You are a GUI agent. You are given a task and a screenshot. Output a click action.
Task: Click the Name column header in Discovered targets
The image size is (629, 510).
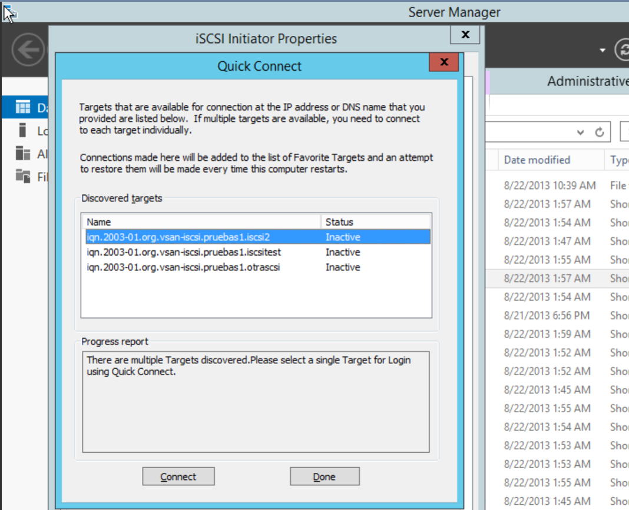(x=201, y=222)
